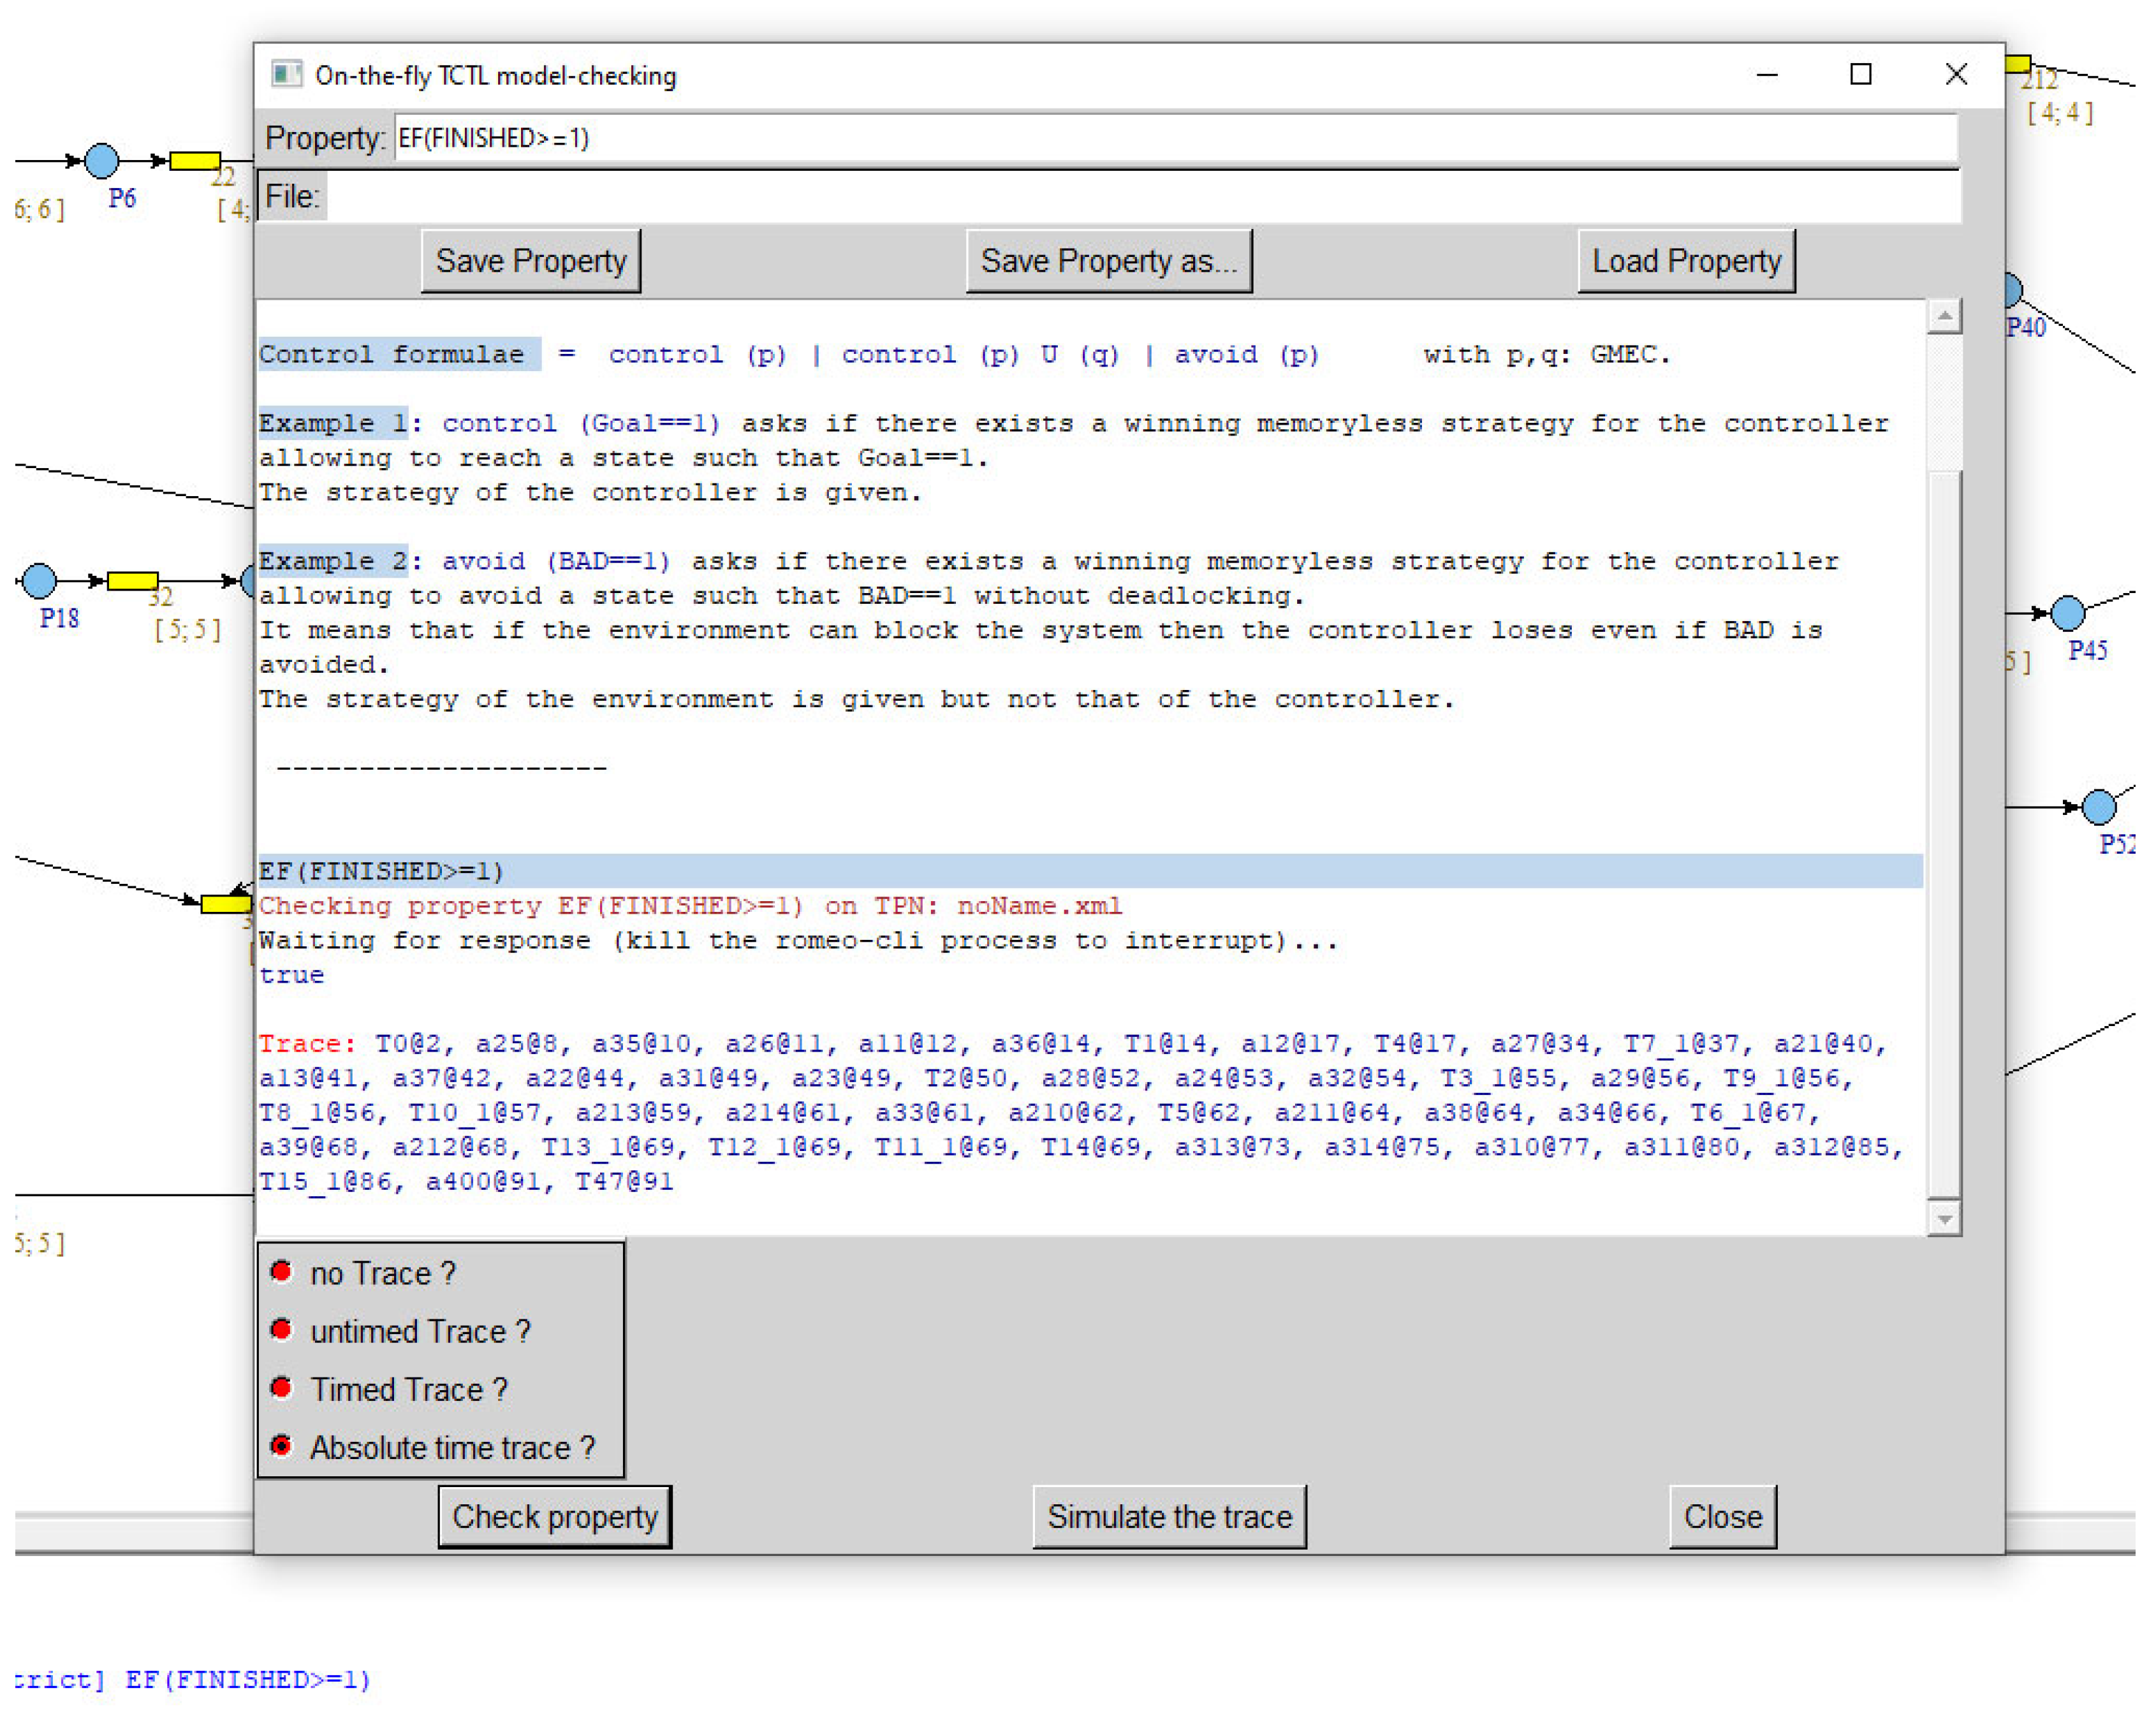Select Absolute time trace option
Image resolution: width=2156 pixels, height=1709 pixels.
[281, 1445]
